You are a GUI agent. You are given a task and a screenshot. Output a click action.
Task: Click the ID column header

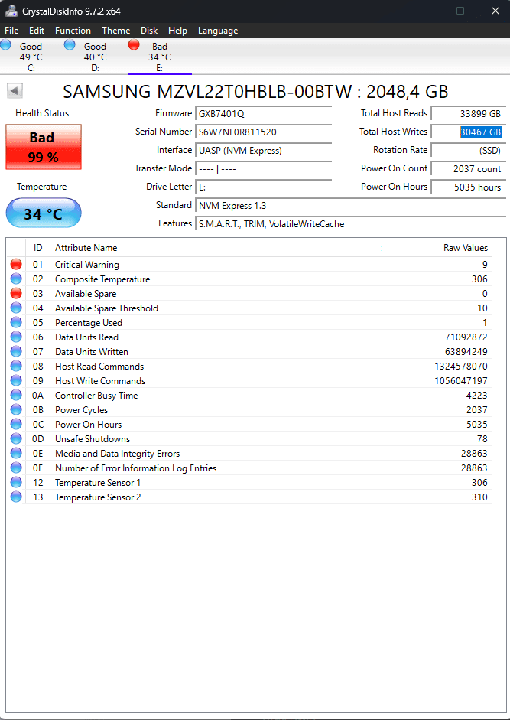[37, 248]
